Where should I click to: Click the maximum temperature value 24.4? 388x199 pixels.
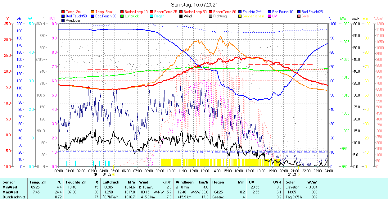tap(58, 192)
